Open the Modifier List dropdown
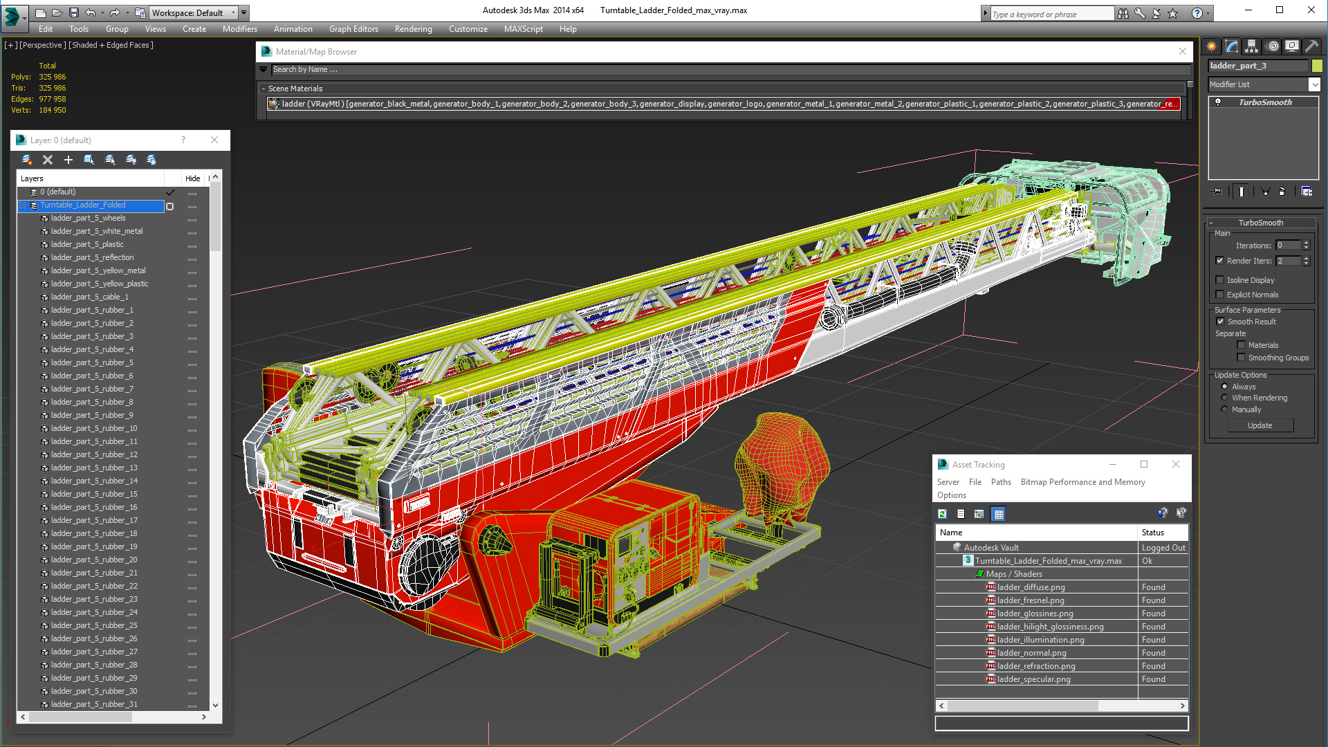Screen dimensions: 1328x747 1314,84
